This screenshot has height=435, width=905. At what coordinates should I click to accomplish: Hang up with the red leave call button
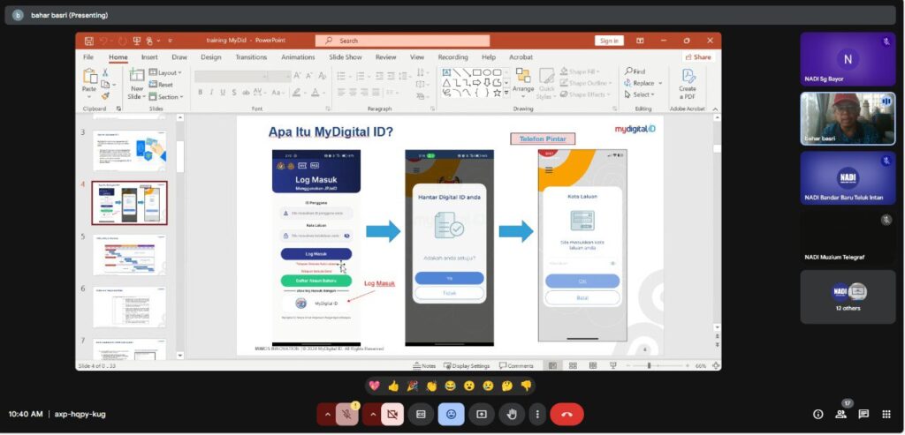(567, 414)
